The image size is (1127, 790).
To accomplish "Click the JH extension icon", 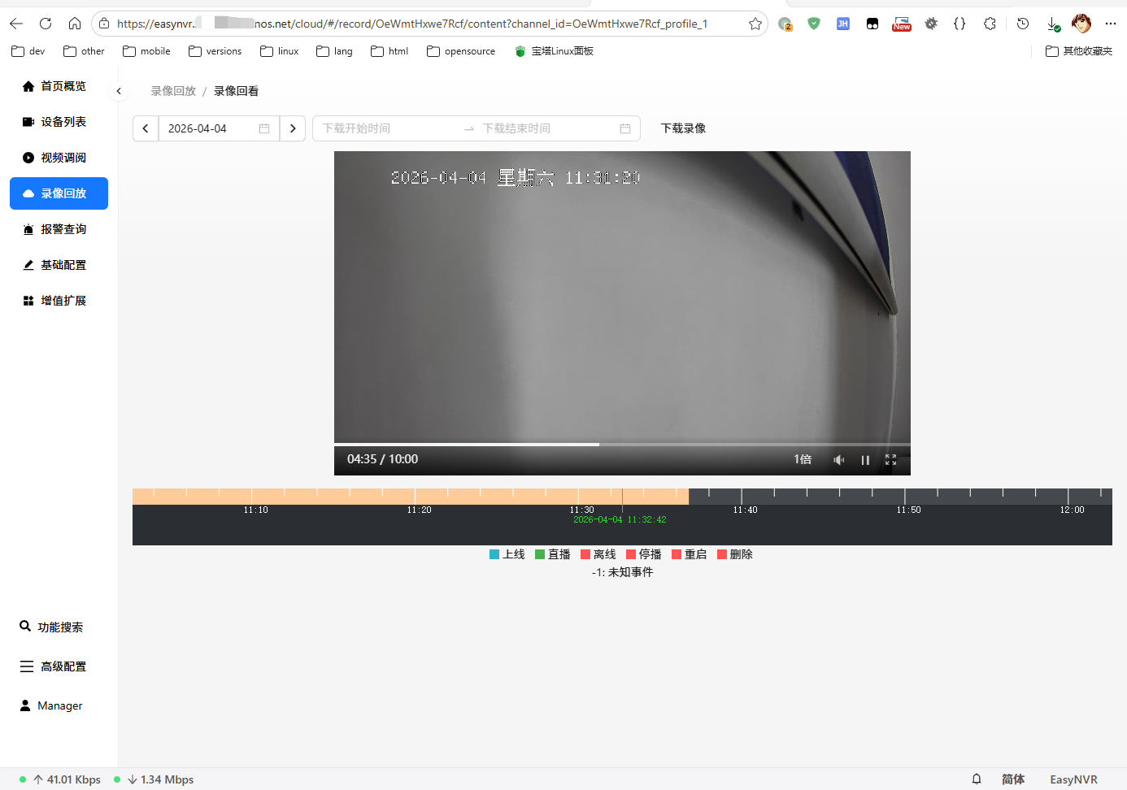I will coord(843,24).
